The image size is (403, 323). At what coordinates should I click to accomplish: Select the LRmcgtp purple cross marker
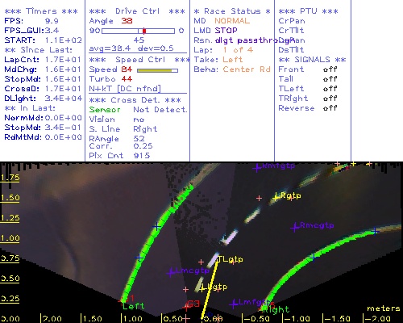tap(295, 227)
